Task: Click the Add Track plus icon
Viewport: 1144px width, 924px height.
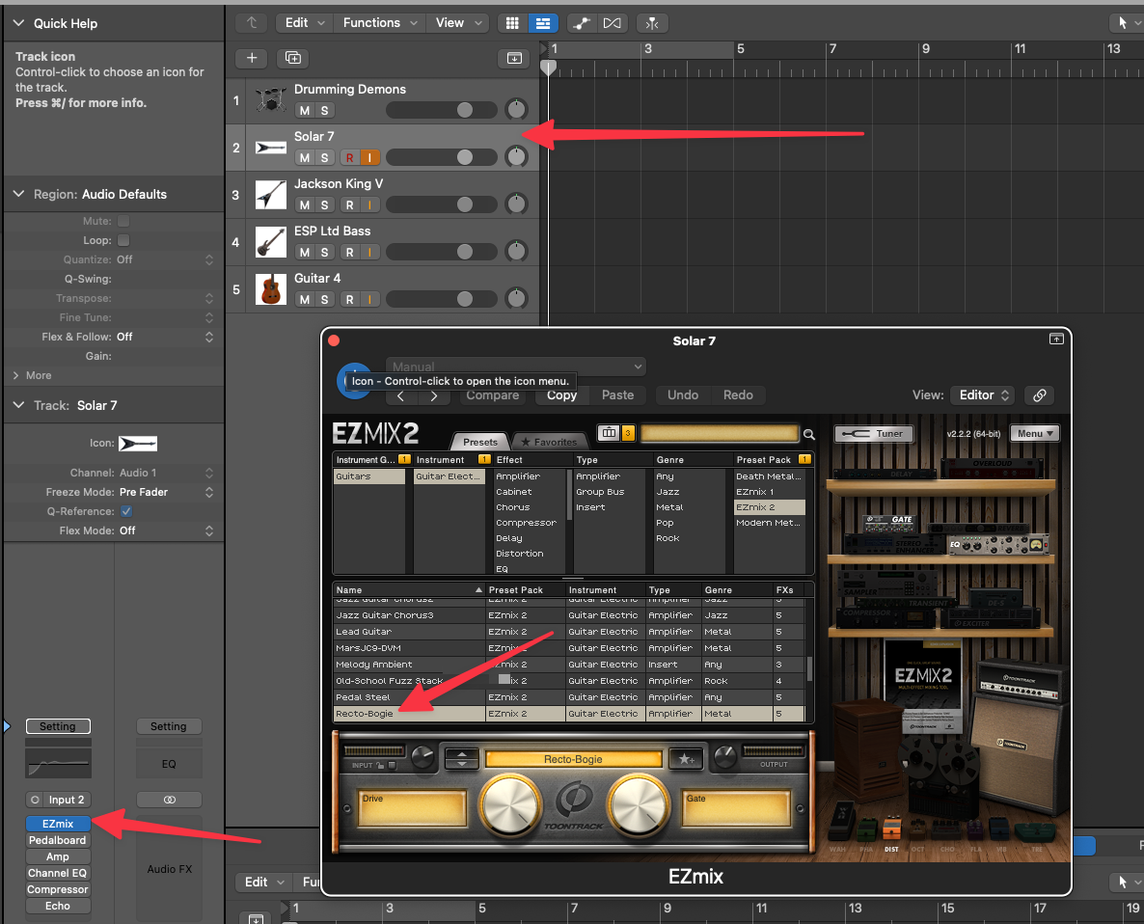Action: coord(252,58)
